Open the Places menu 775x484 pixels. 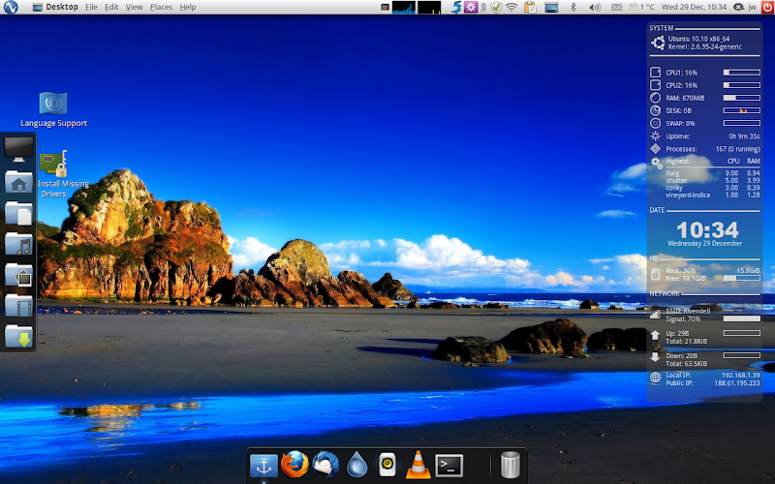(x=161, y=7)
